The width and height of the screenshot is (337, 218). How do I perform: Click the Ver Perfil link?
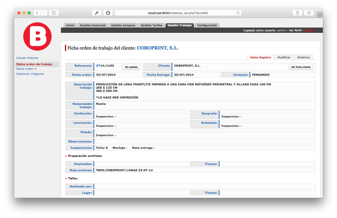point(295,30)
